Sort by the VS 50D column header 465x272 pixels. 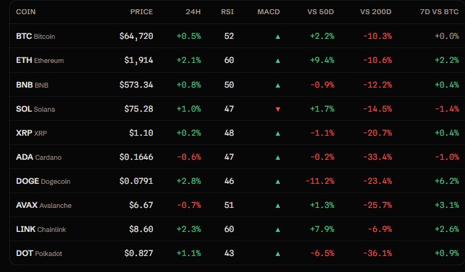[321, 12]
